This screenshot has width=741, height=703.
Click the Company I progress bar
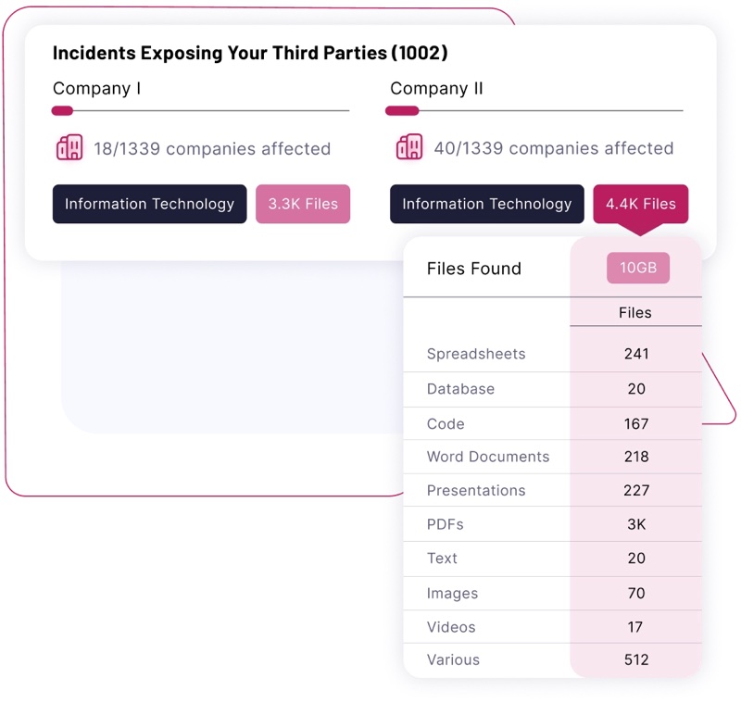pos(200,111)
